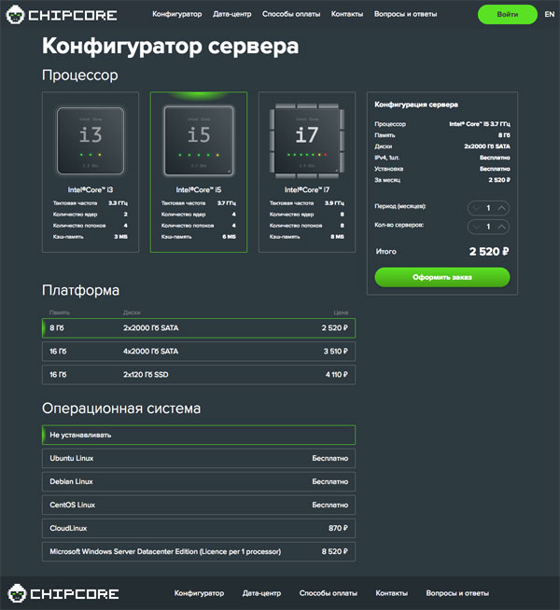Choose the 16 Гб 2x120 Гб SSD platform
This screenshot has width=560, height=610.
(x=199, y=375)
